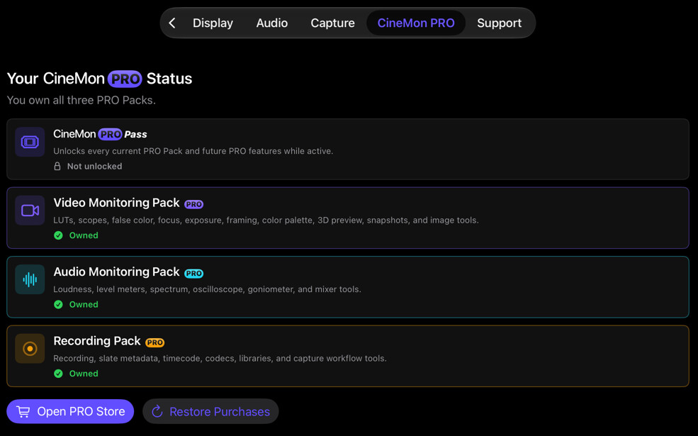This screenshot has width=698, height=436.
Task: Click the CineMon PRO Pass film icon
Action: point(30,142)
